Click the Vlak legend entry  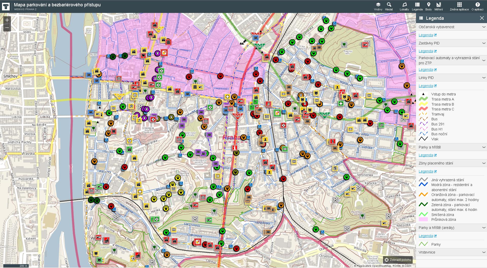coord(435,139)
